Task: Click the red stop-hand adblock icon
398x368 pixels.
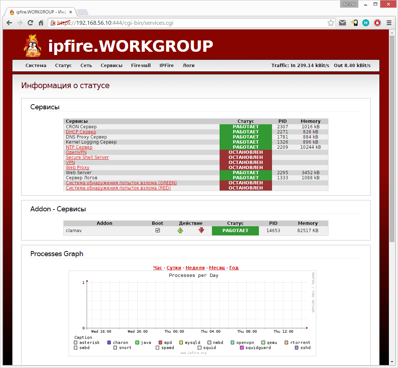Action: coord(378,23)
